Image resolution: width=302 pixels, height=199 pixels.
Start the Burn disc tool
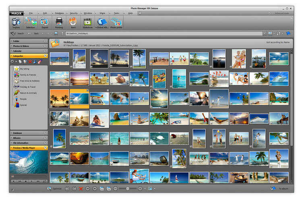[73, 22]
